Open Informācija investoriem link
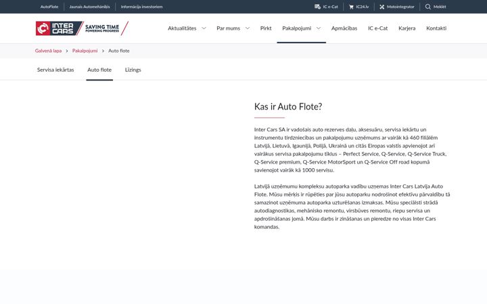487x304 pixels. point(141,7)
